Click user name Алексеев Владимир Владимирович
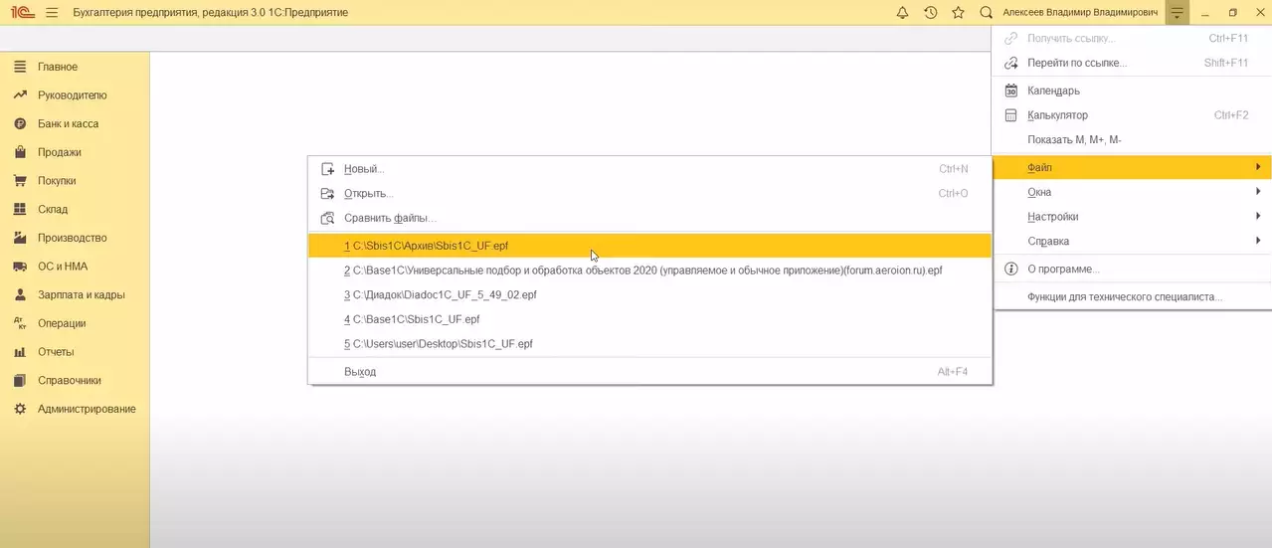 click(x=1080, y=13)
